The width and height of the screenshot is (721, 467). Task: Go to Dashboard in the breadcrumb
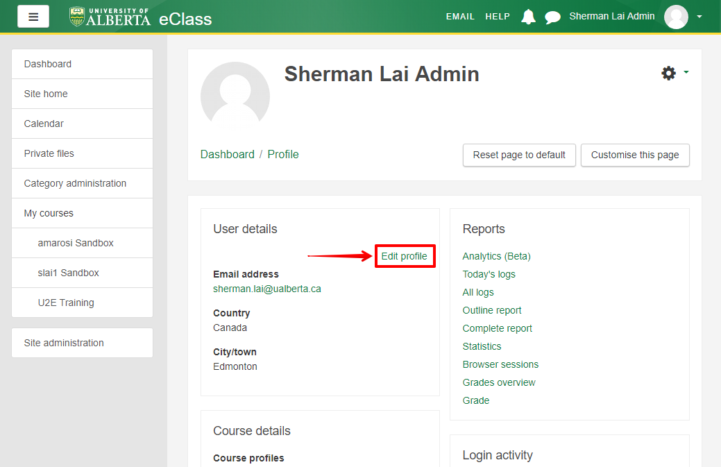click(227, 154)
